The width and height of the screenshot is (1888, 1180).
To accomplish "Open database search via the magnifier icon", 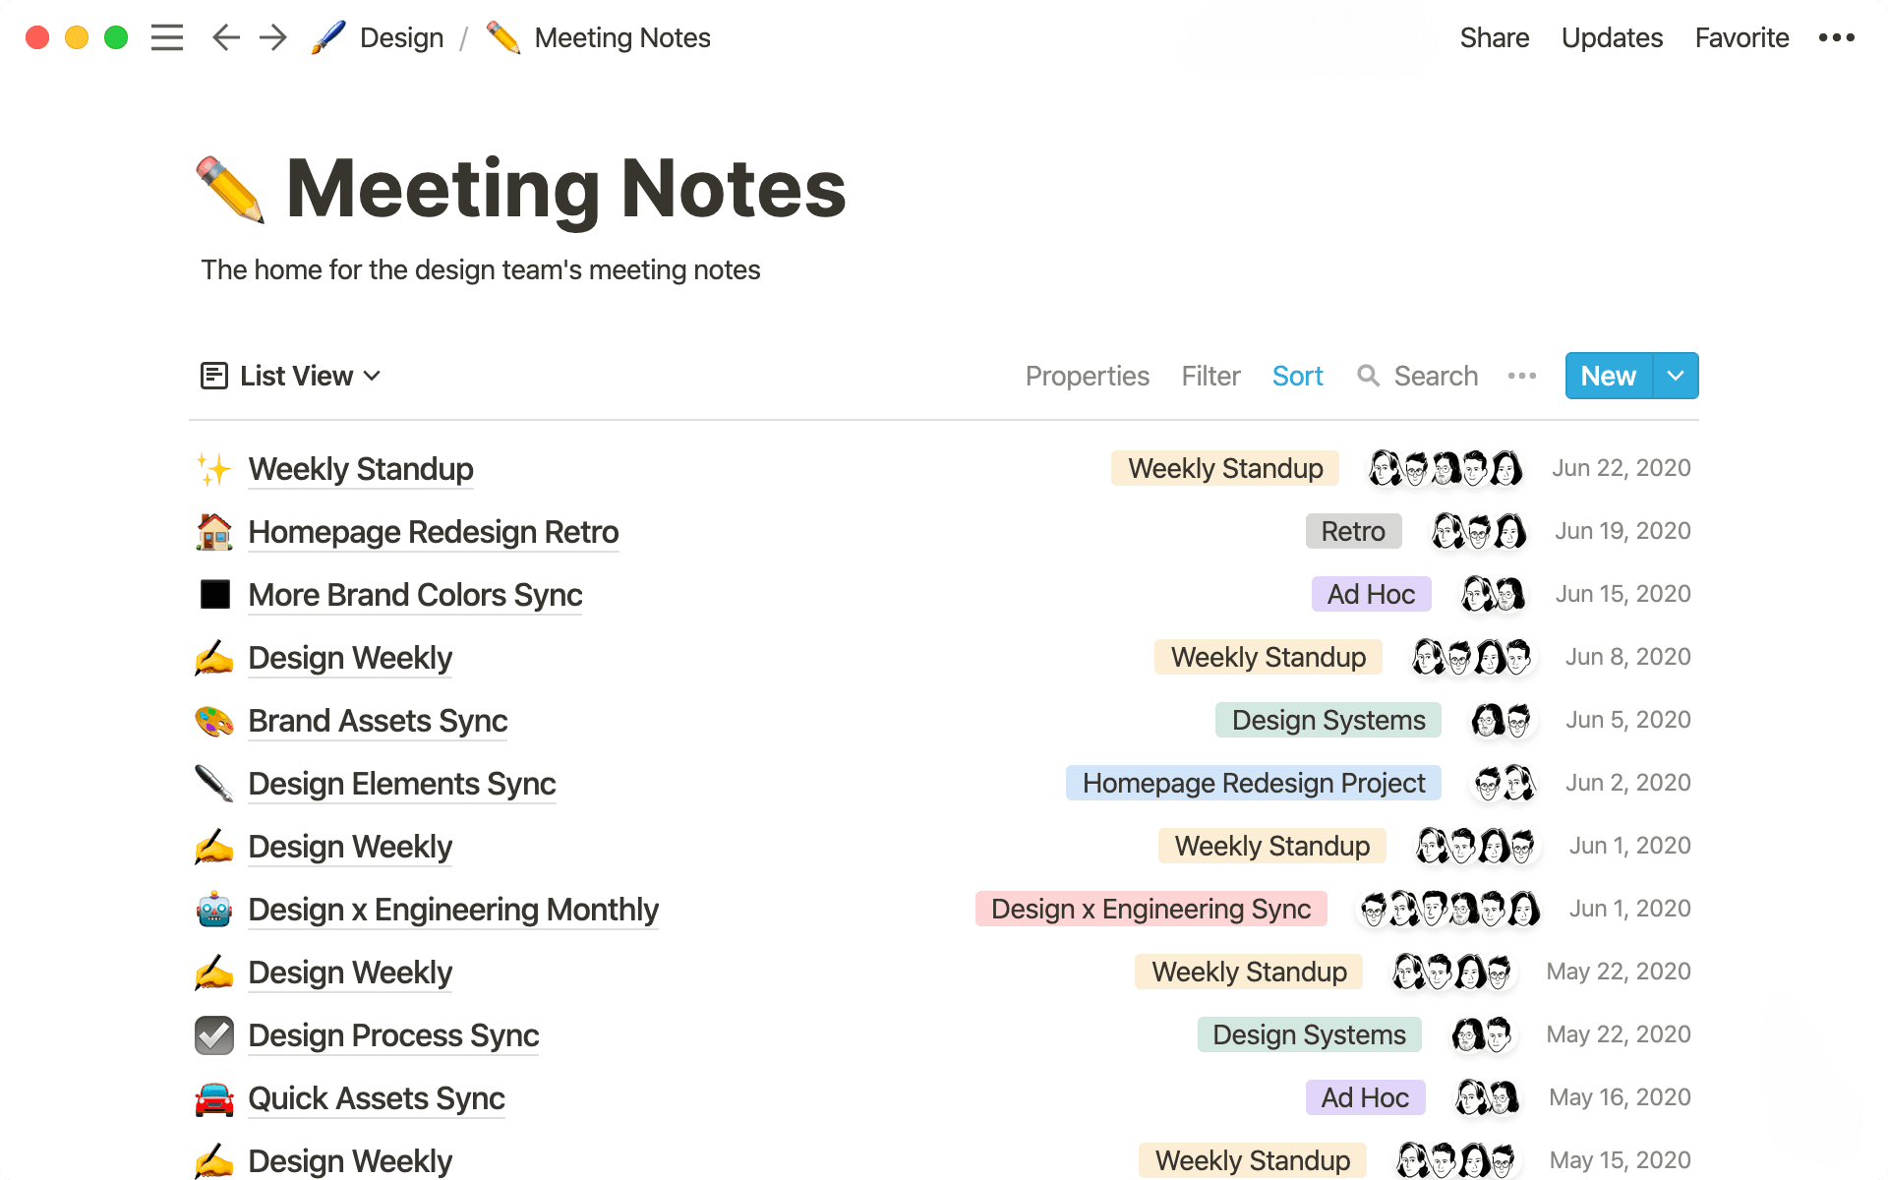I will (x=1369, y=376).
